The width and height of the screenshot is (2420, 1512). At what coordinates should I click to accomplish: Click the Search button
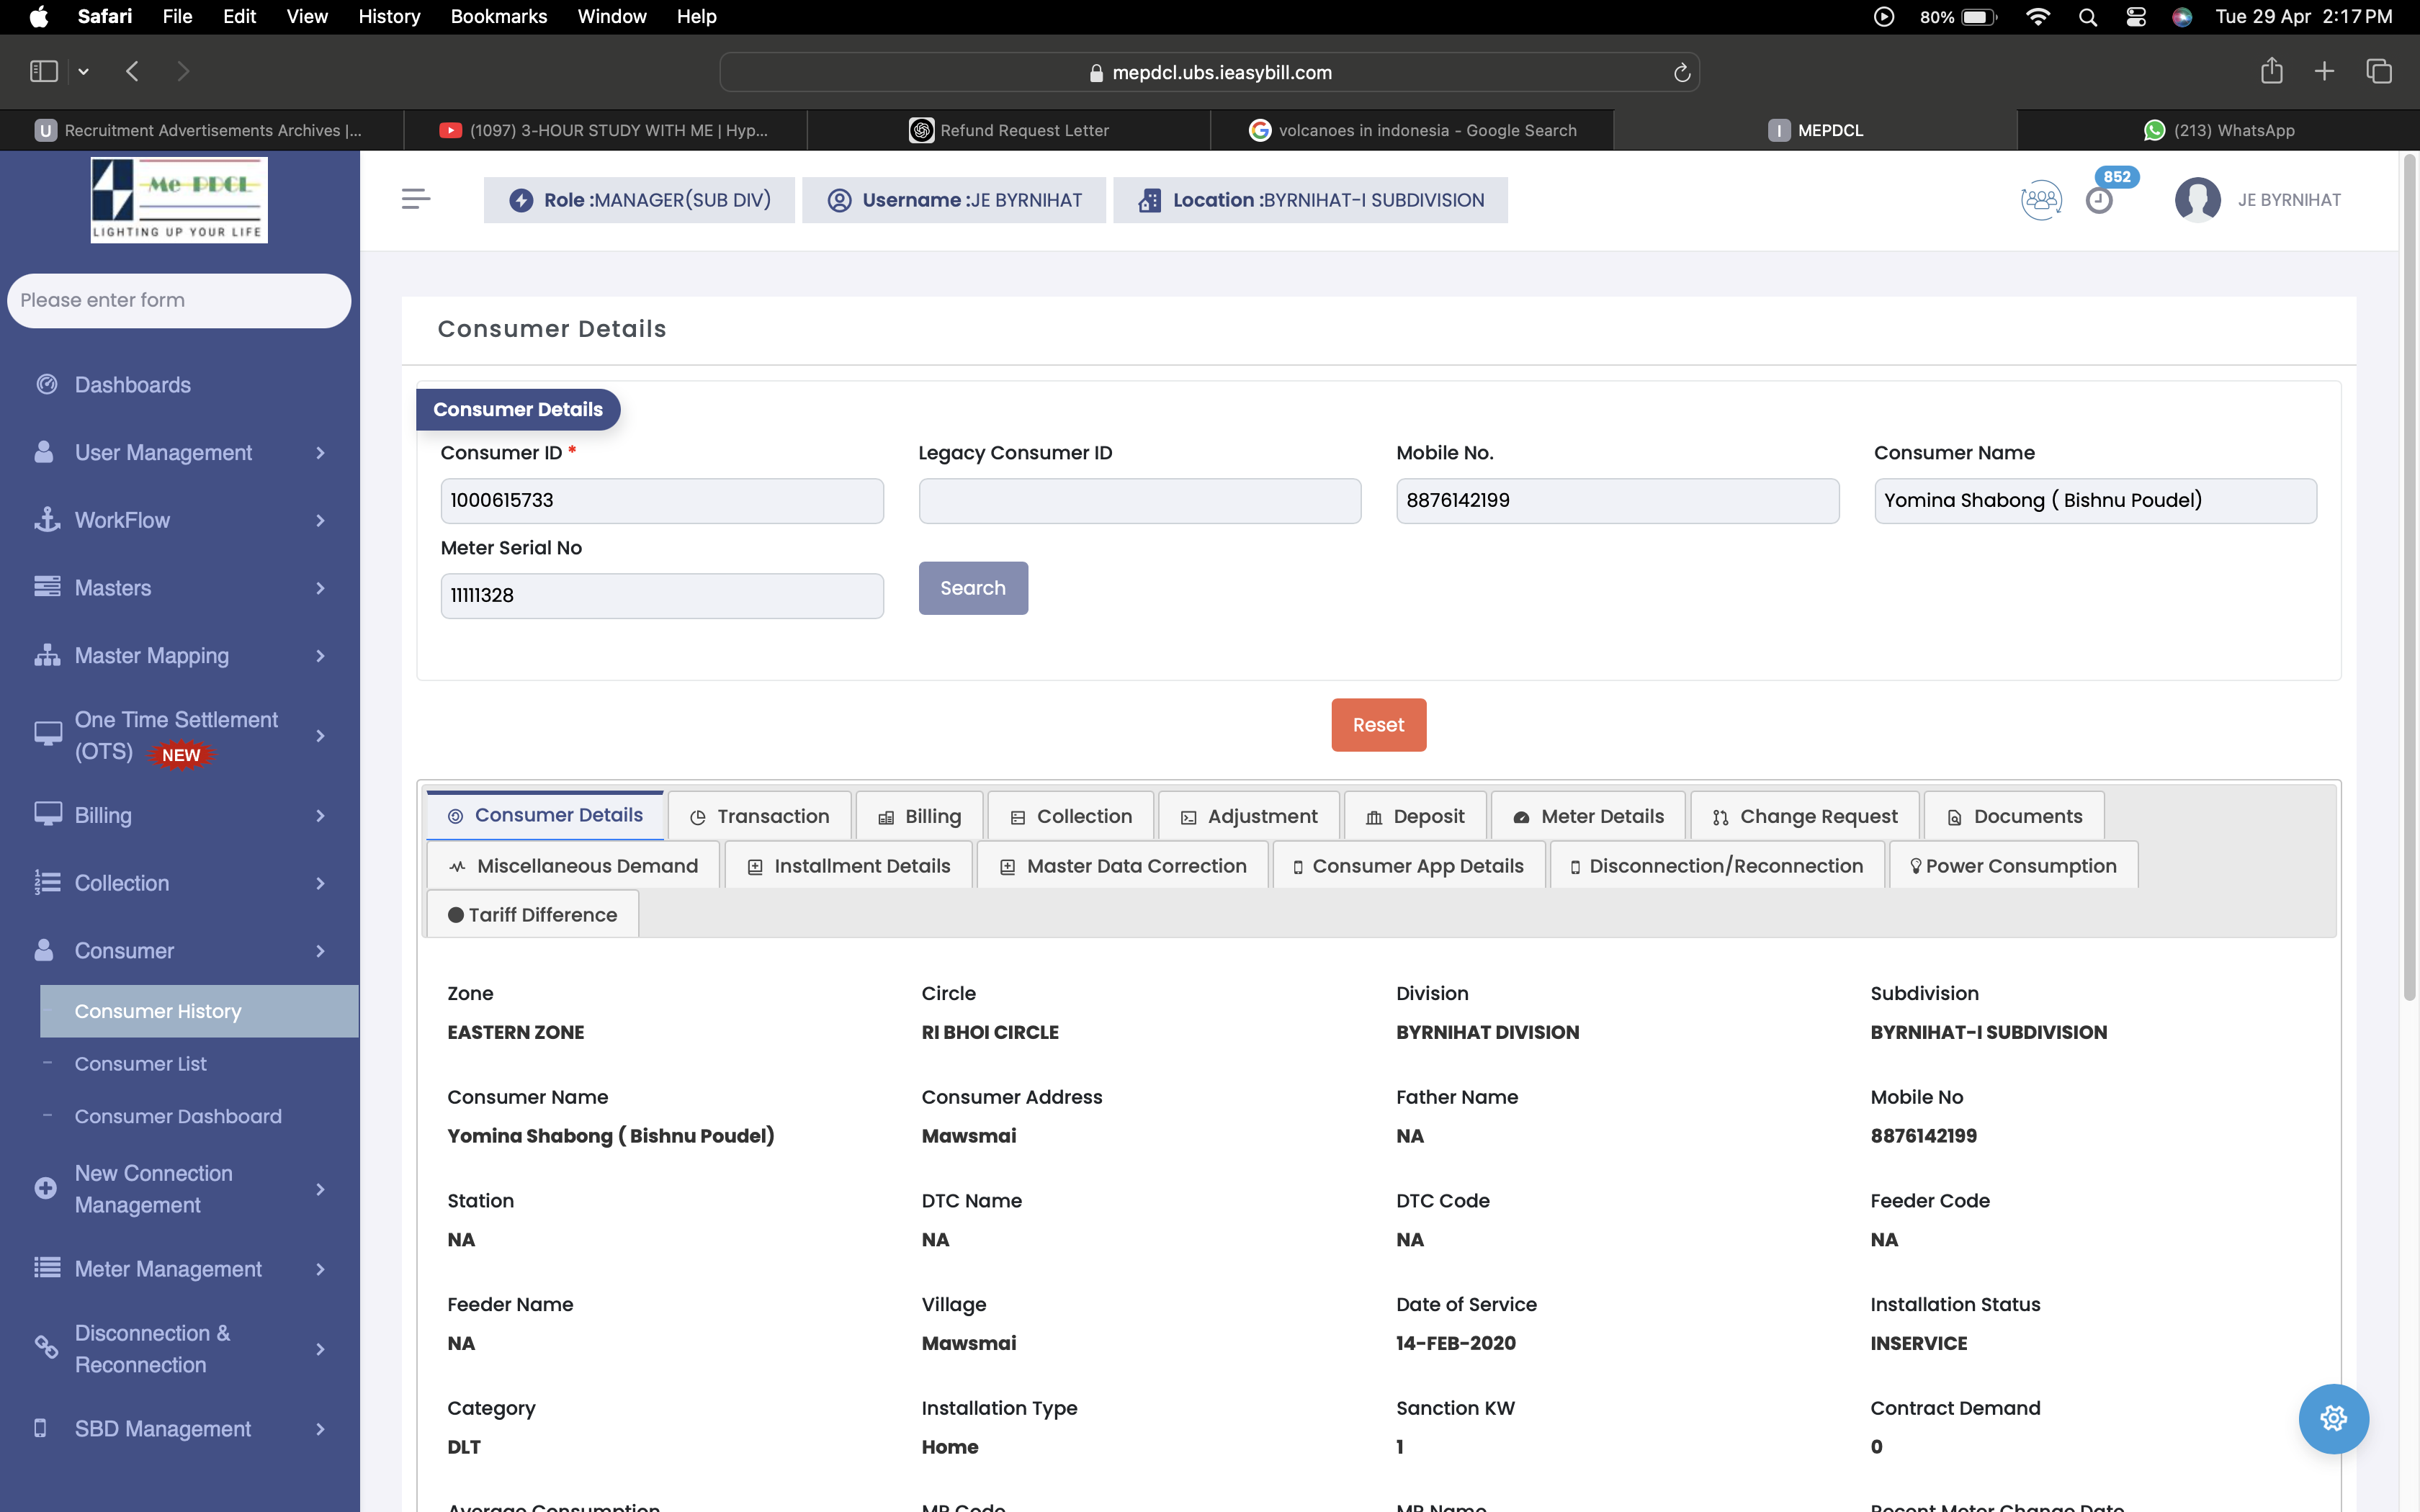(973, 588)
